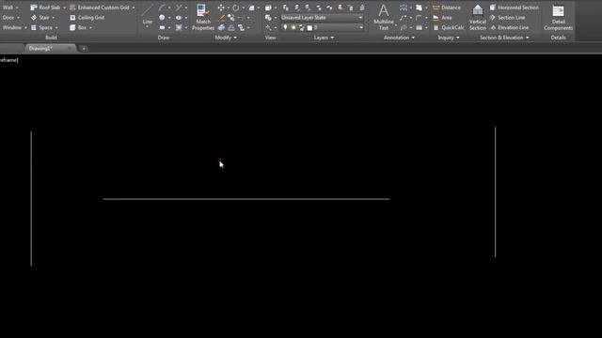The width and height of the screenshot is (602, 338).
Task: Click the table icon in Annotation panel
Action: 419,27
